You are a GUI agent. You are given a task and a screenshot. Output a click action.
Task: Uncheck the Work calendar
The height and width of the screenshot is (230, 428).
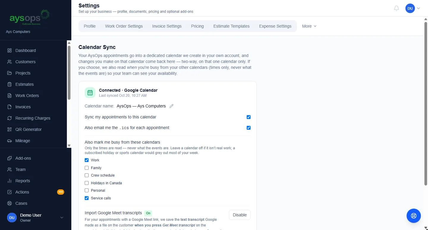coord(86,160)
